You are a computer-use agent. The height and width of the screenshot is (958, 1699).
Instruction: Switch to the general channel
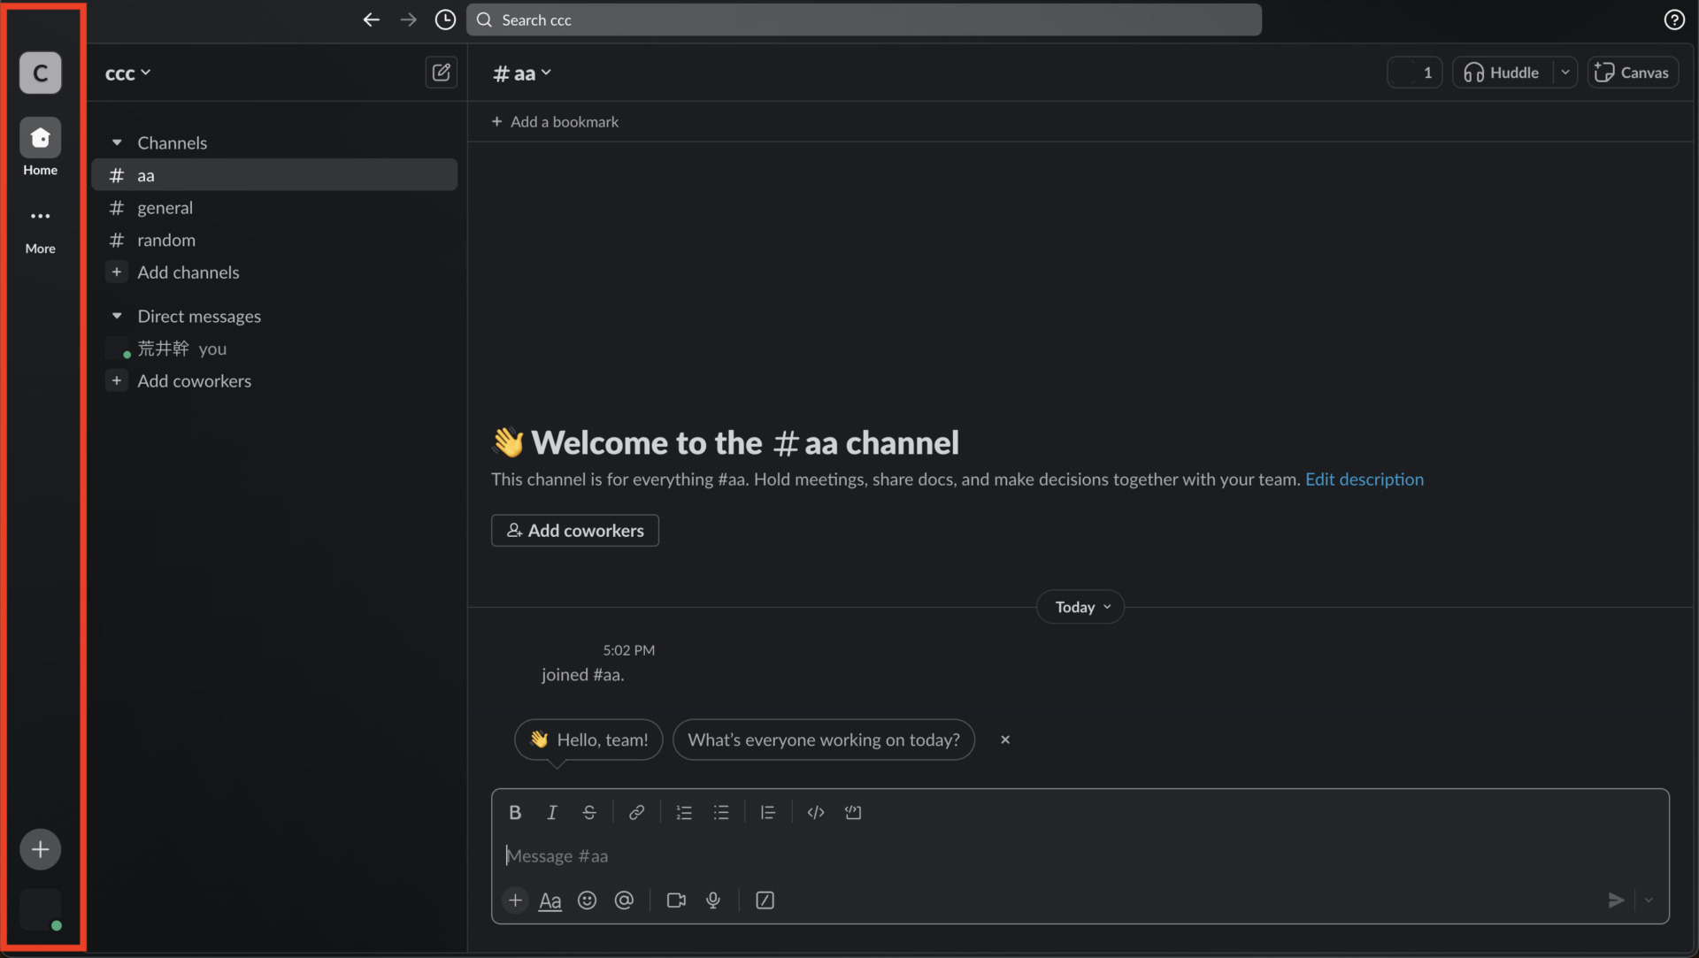[x=165, y=208]
